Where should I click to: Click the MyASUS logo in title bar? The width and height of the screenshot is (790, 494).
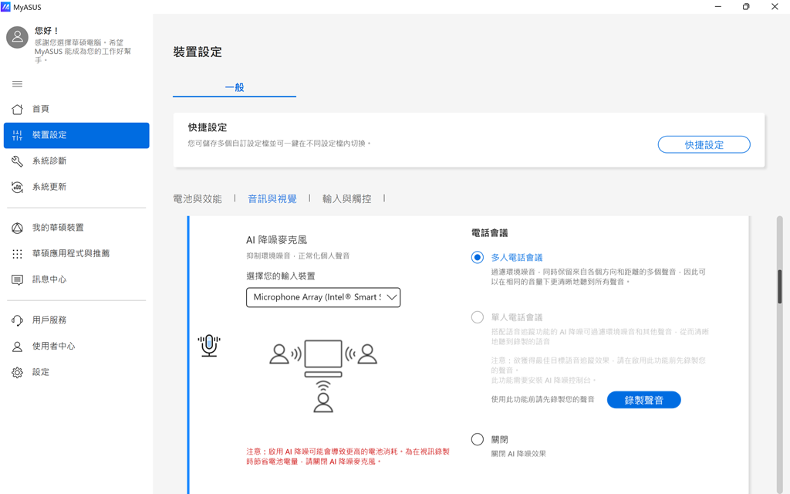[x=5, y=7]
